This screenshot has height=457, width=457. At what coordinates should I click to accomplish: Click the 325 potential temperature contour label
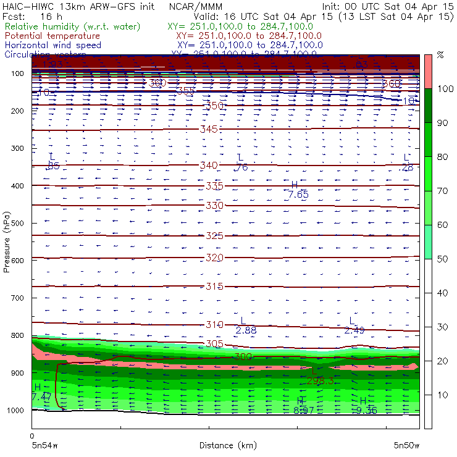[215, 235]
